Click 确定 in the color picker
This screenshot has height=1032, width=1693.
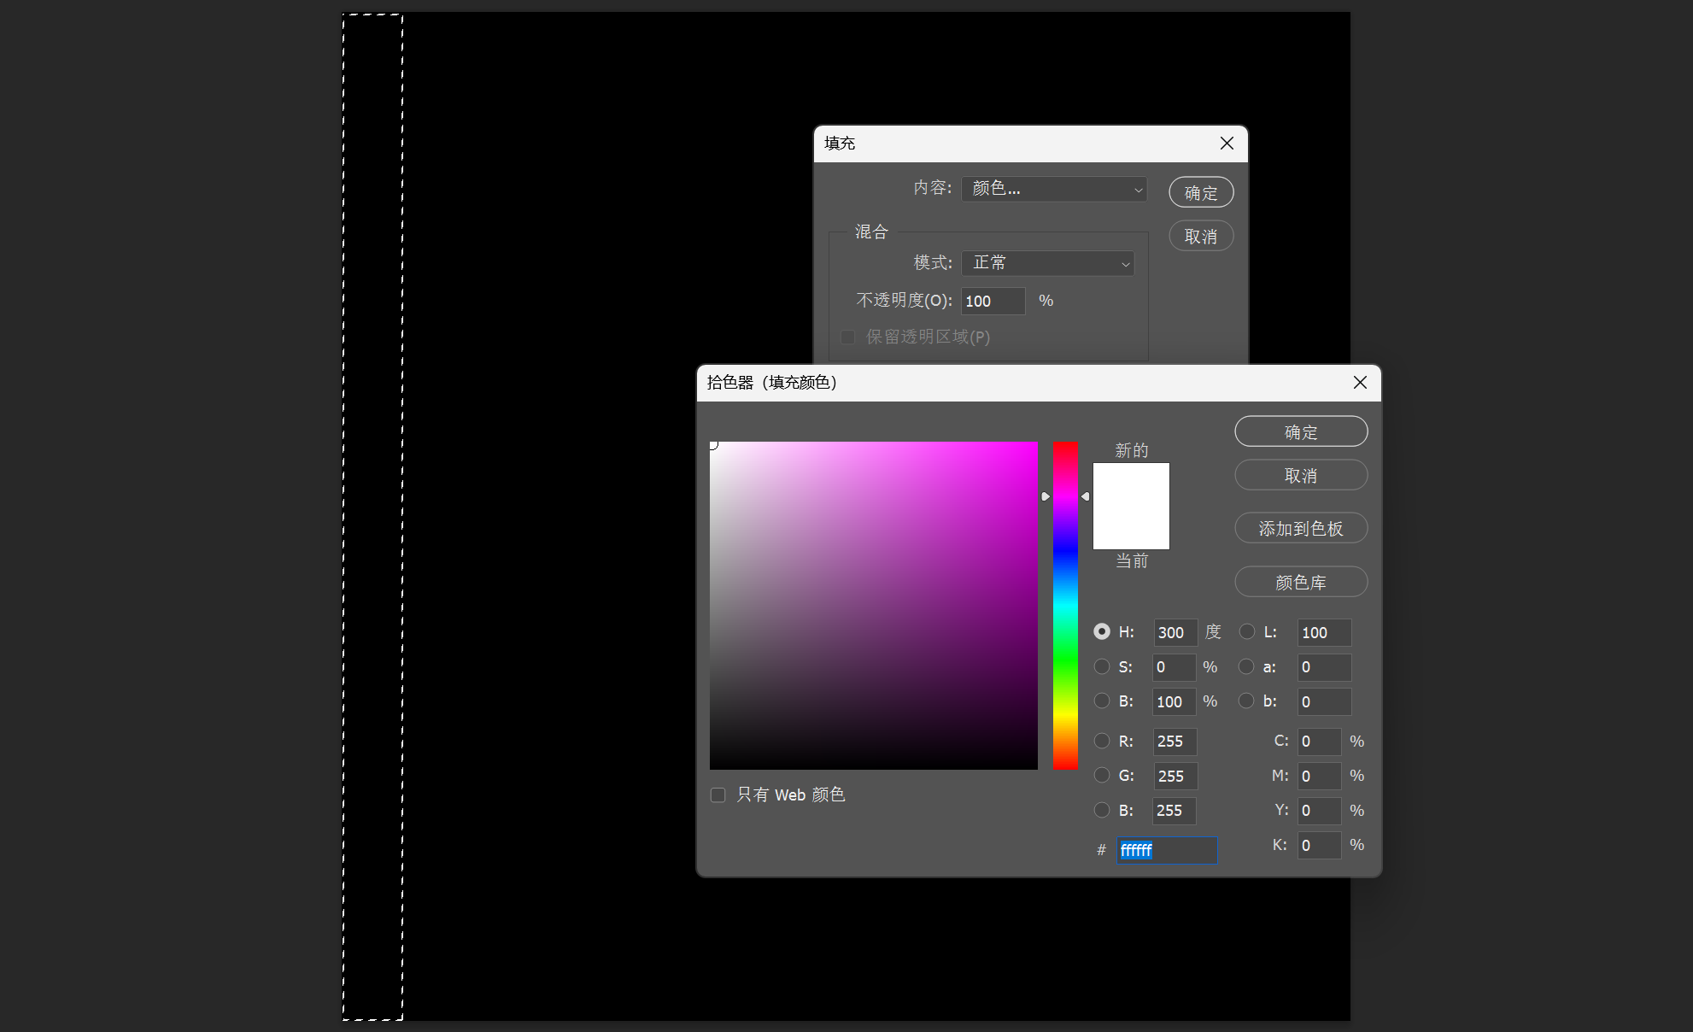tap(1300, 432)
